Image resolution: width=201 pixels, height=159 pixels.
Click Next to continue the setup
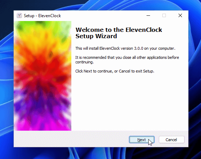tap(142, 140)
